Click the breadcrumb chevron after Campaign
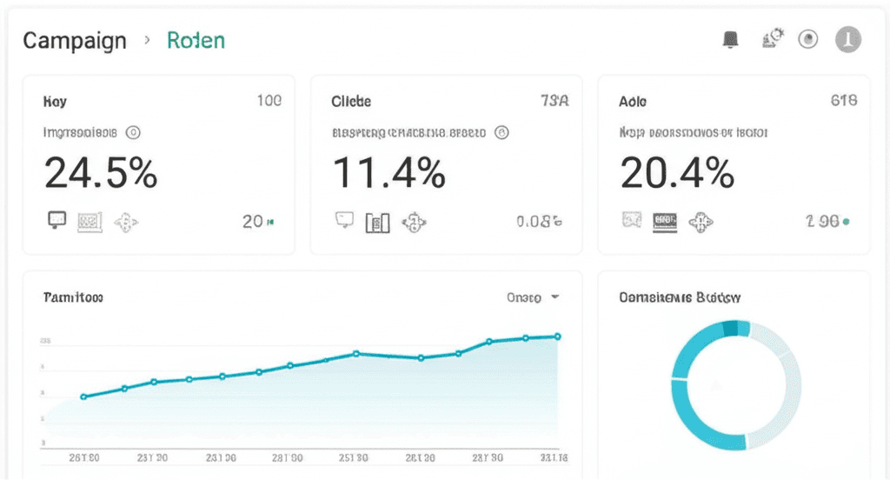The width and height of the screenshot is (890, 480). [147, 40]
